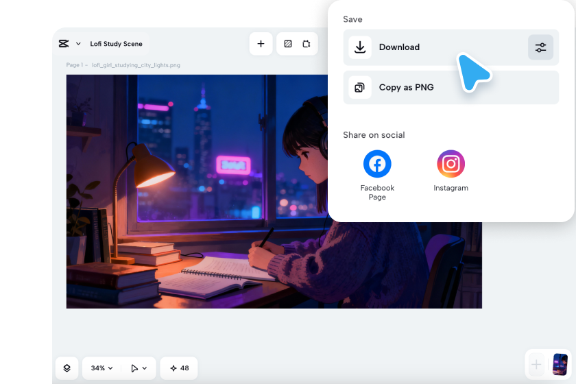Image resolution: width=576 pixels, height=384 pixels.
Task: Click the download arrow icon
Action: (x=360, y=47)
